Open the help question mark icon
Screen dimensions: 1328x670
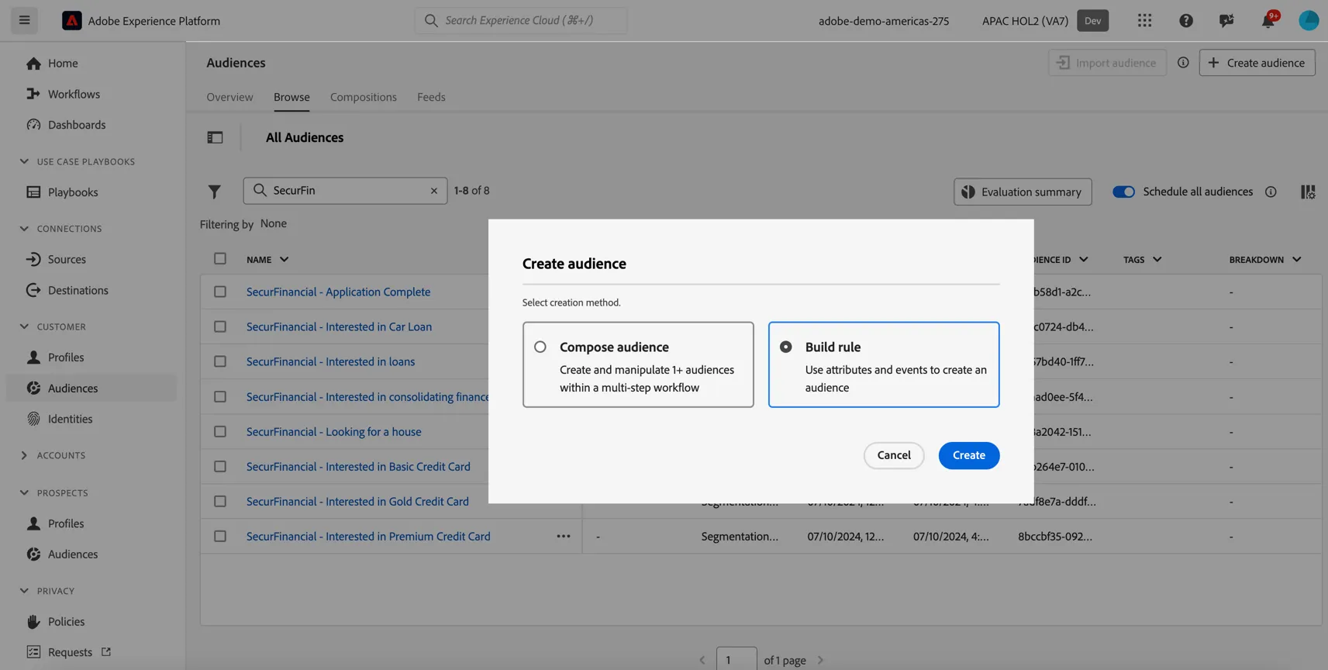1185,21
